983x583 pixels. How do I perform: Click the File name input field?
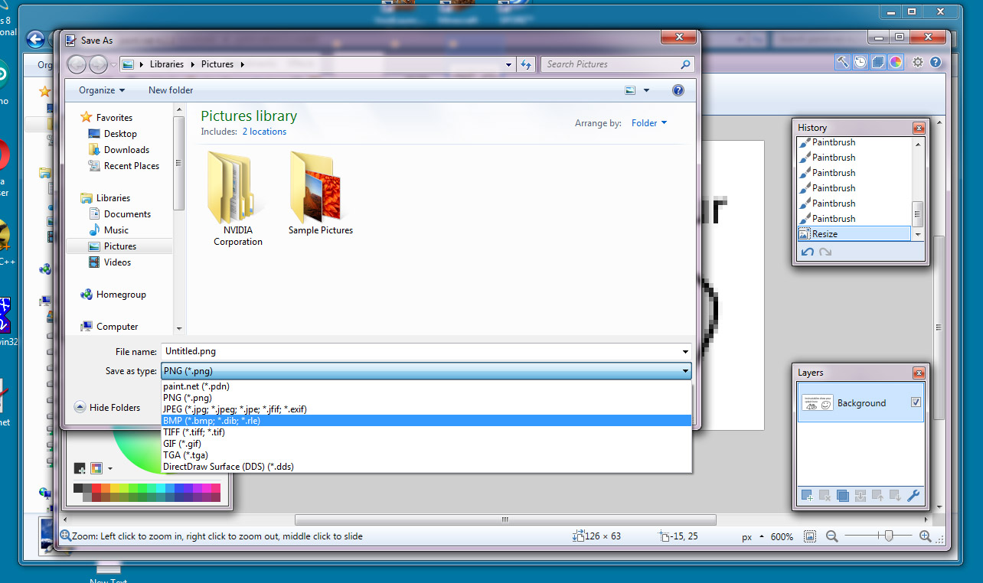[420, 352]
